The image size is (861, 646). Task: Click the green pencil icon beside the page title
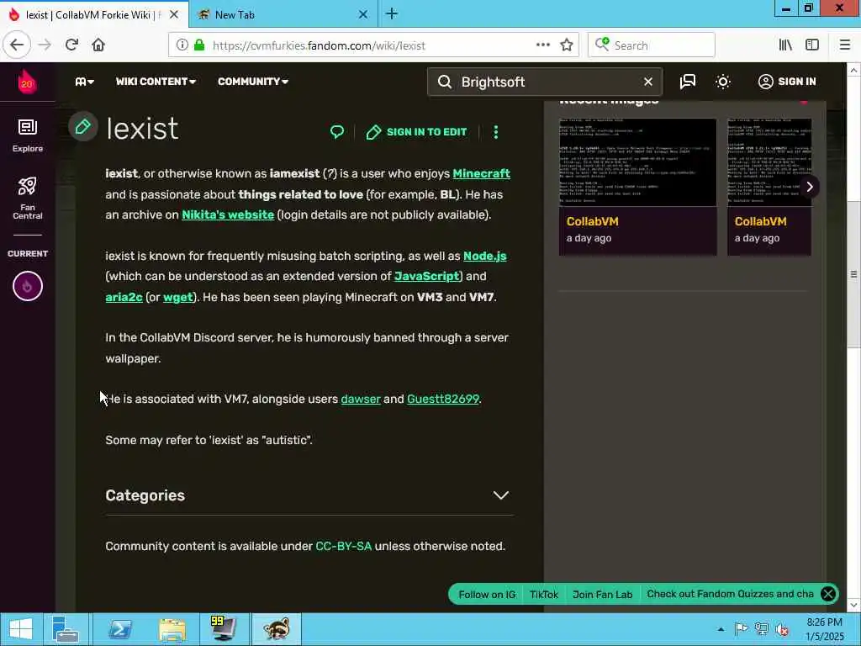coord(83,127)
